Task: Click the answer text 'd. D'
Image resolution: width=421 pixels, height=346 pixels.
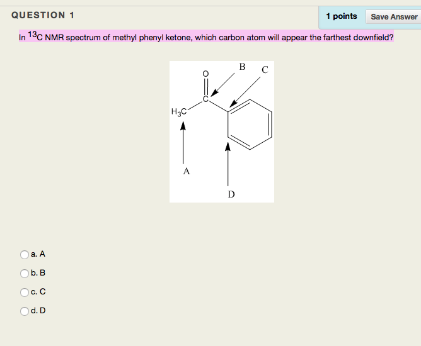Action: tap(38, 311)
